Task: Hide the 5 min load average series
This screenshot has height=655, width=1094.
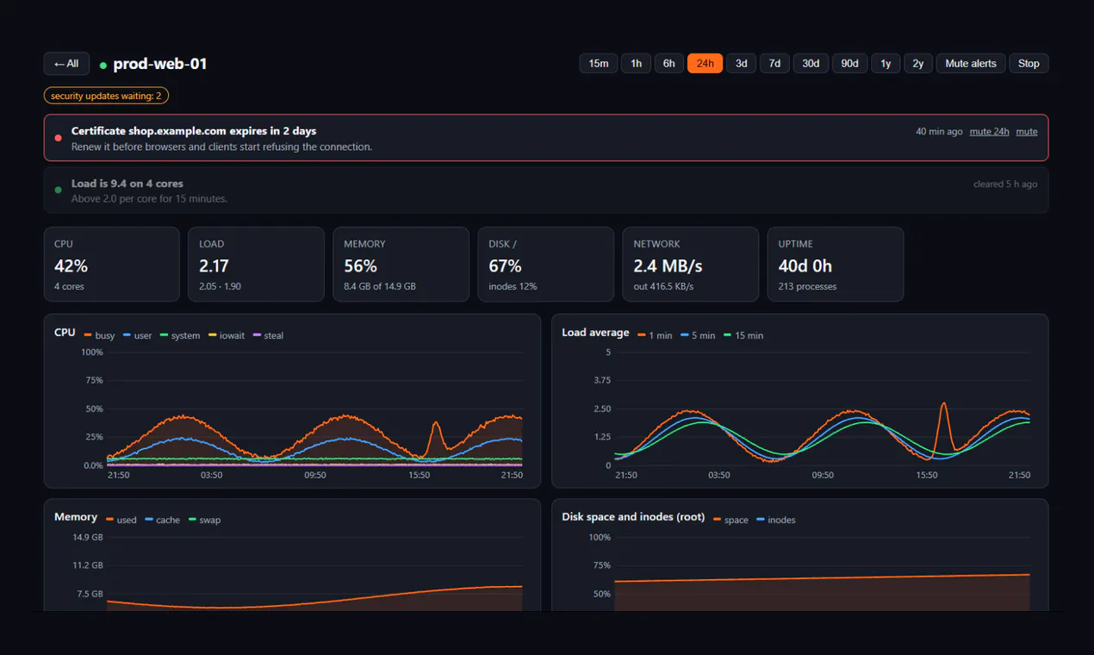Action: click(x=698, y=335)
